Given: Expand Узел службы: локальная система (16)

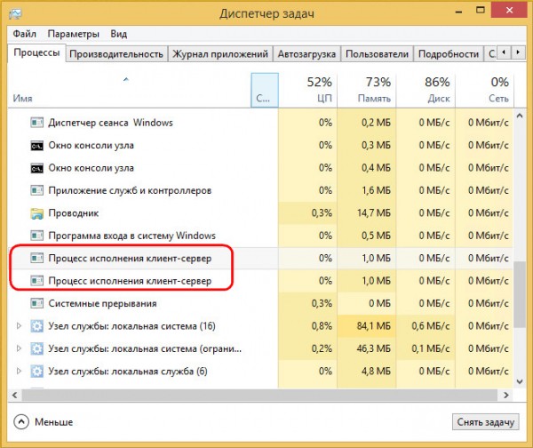Looking at the screenshot, I should click(19, 326).
